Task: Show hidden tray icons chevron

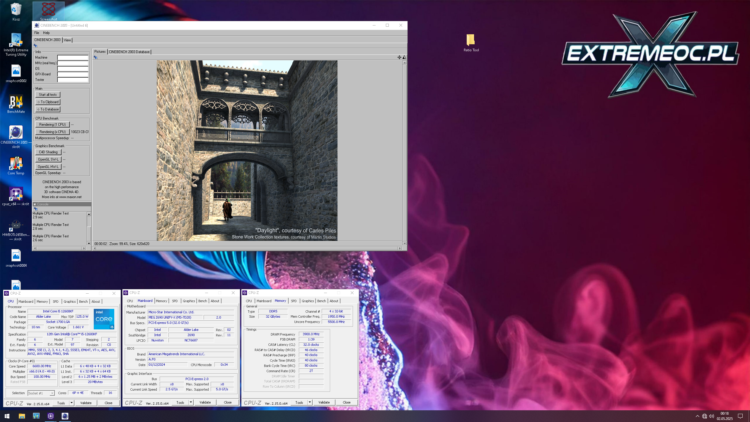Action: point(697,416)
